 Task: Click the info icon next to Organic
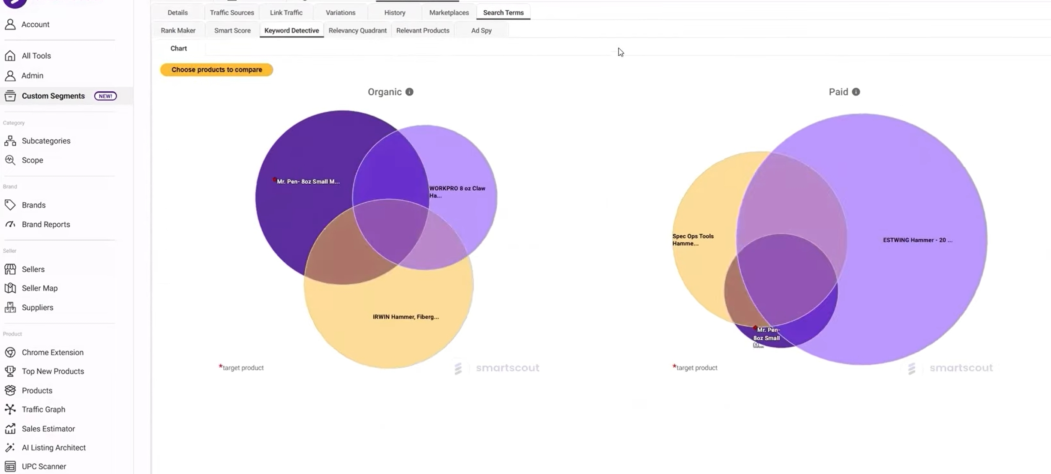click(409, 92)
